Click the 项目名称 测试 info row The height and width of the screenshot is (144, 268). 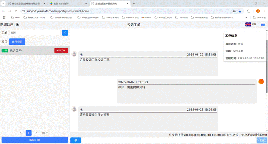click(234, 44)
